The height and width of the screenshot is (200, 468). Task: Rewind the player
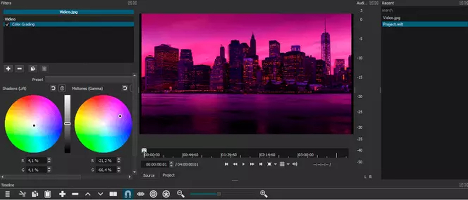click(x=235, y=164)
